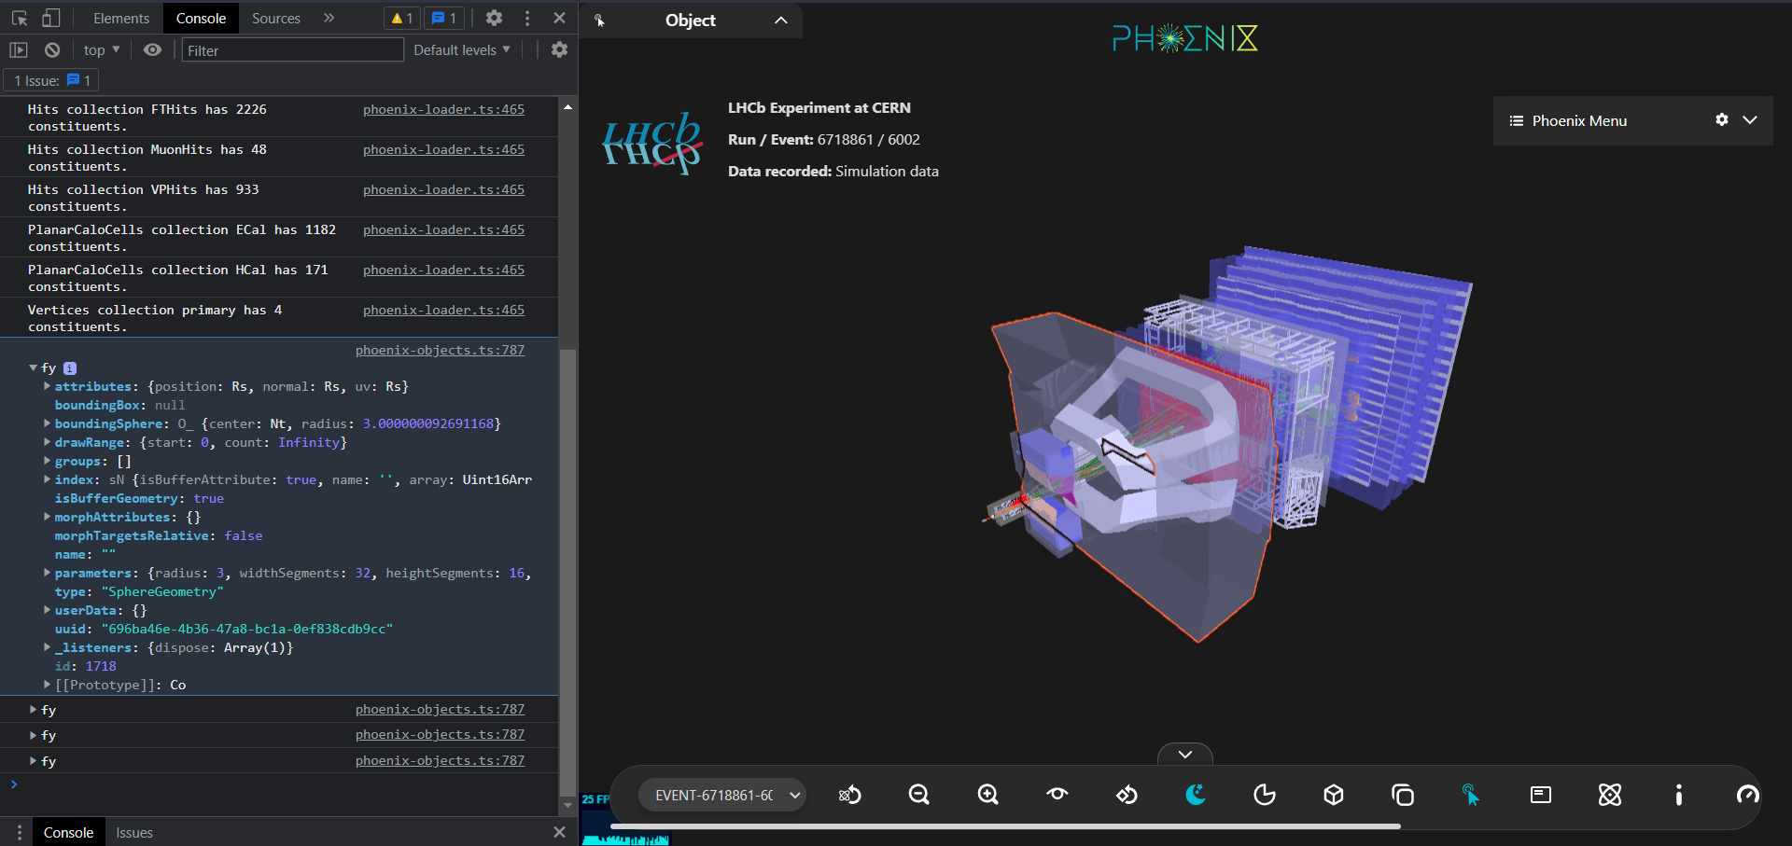Image resolution: width=1792 pixels, height=846 pixels.
Task: Expand the Default levels dropdown
Action: (x=461, y=49)
